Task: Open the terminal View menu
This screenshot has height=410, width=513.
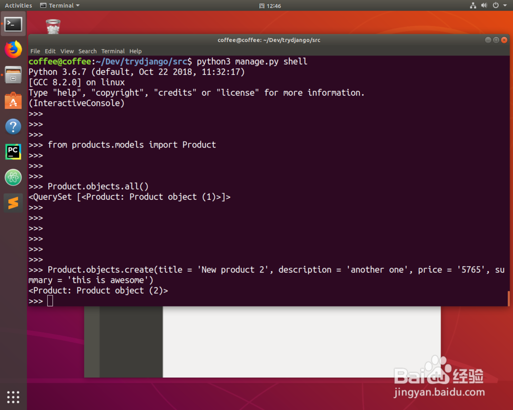Action: coord(67,51)
